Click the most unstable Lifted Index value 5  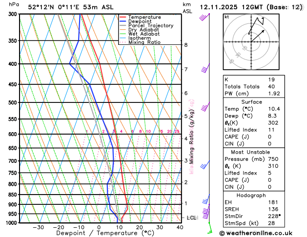point(269,173)
